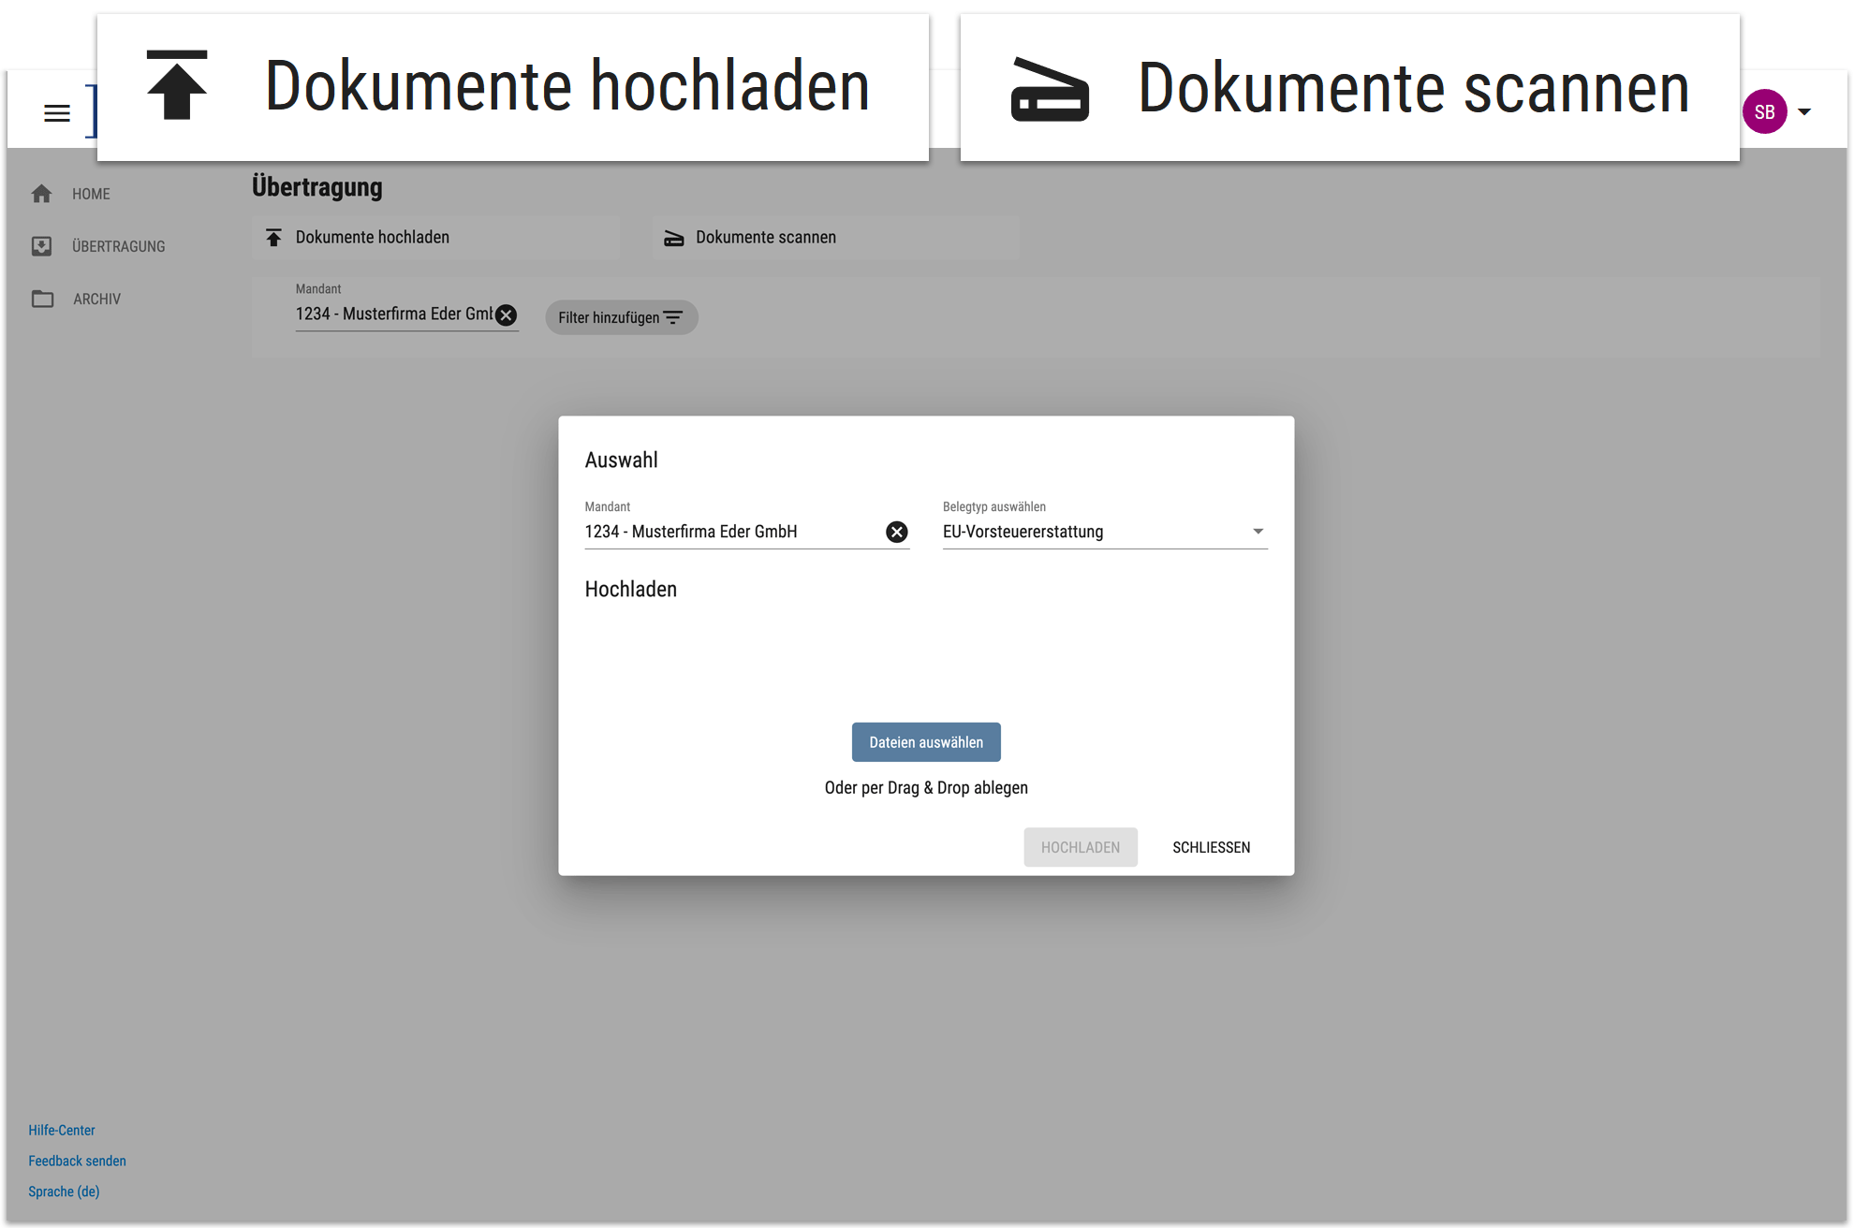
Task: Click the Belegtyp dropdown arrow
Action: click(x=1258, y=532)
